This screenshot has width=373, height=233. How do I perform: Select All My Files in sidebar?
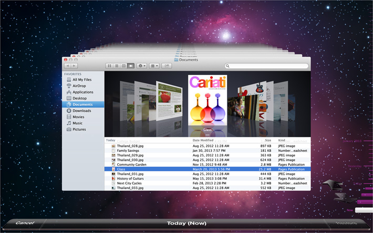point(83,80)
